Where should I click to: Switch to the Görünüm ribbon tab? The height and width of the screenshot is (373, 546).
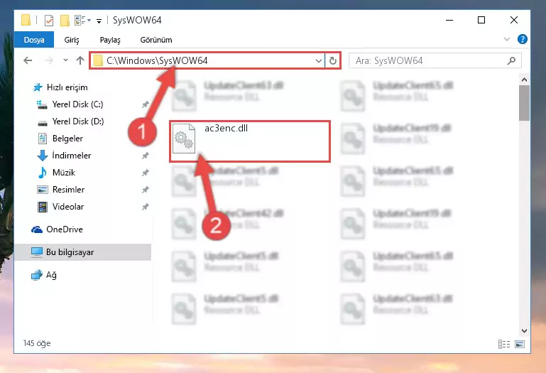pos(156,40)
